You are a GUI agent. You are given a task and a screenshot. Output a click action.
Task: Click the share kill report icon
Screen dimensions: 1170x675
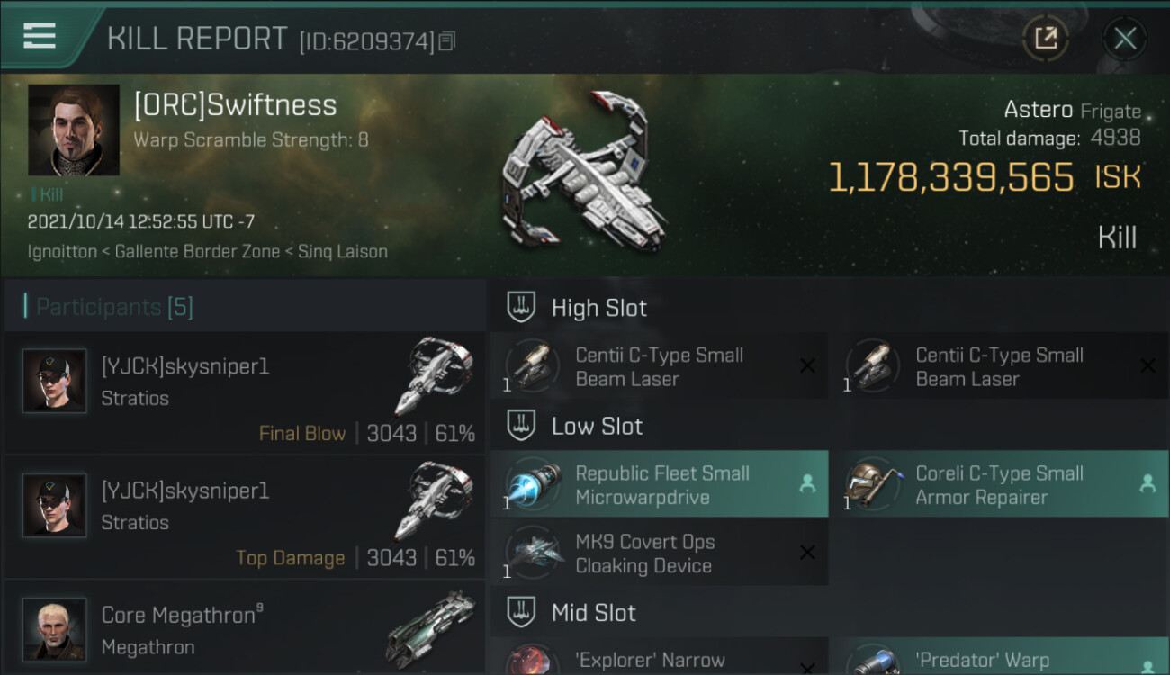(1046, 38)
